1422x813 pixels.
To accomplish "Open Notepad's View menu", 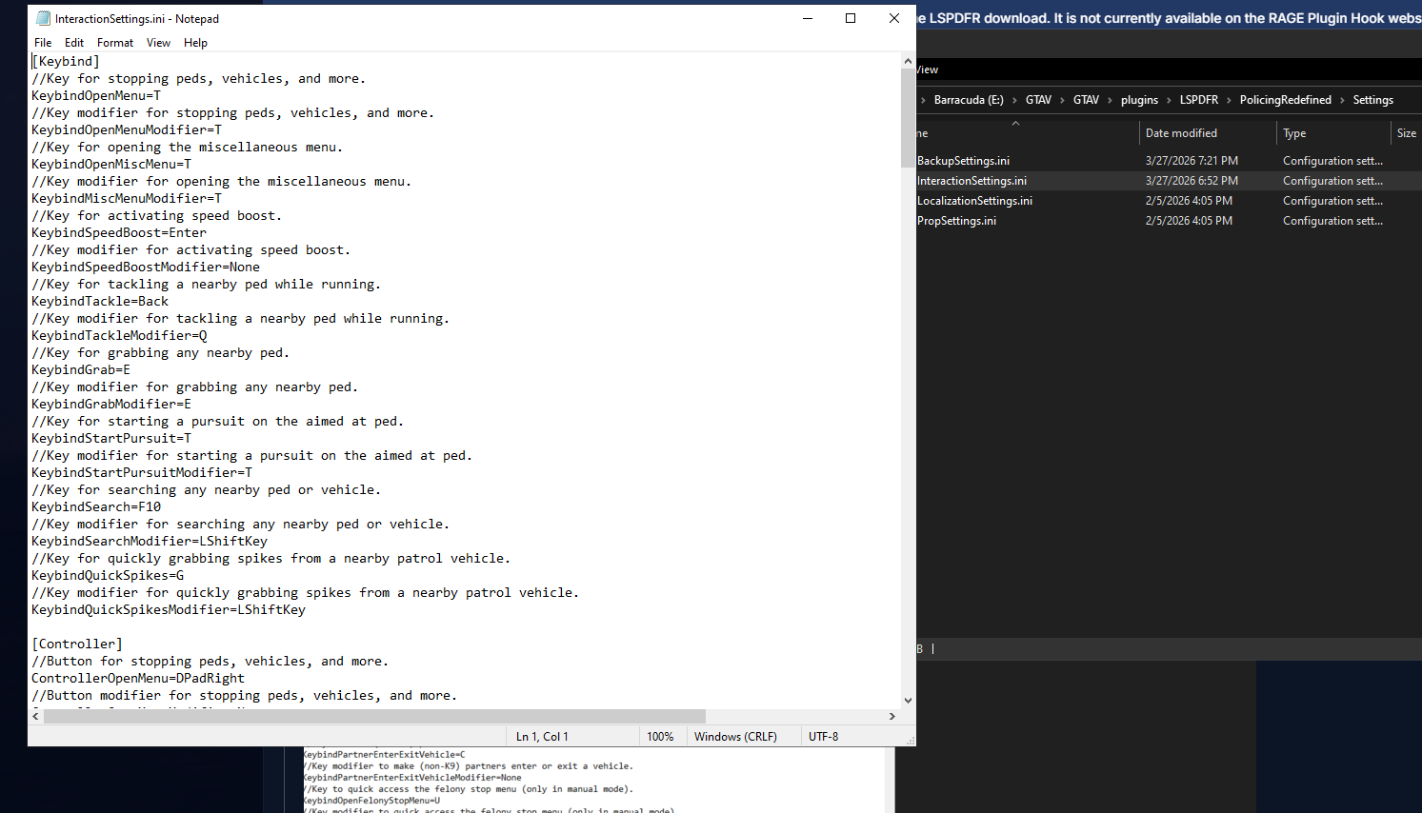I will (x=158, y=43).
